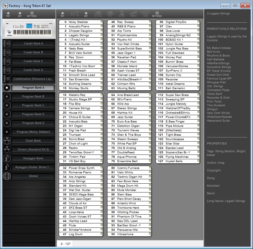This screenshot has width=253, height=249.
Task: Click the Drum Bank drum icon
Action: pyautogui.click(x=6, y=141)
